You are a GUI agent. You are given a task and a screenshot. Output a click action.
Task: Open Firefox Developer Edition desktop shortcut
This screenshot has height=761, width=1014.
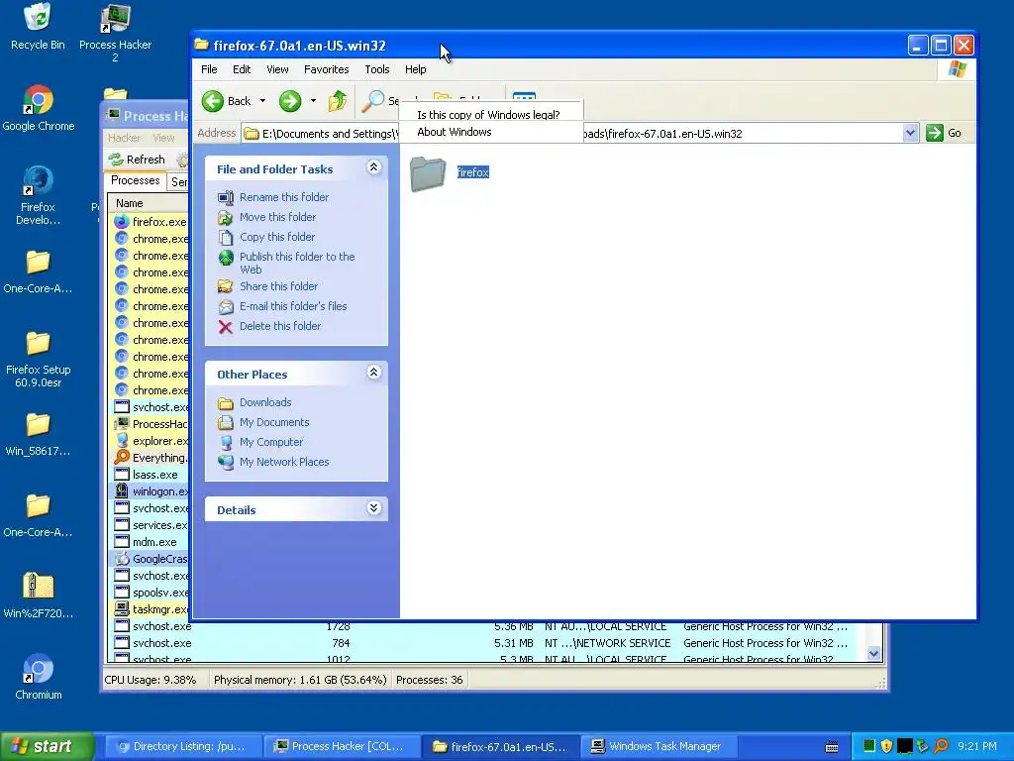pos(38,195)
